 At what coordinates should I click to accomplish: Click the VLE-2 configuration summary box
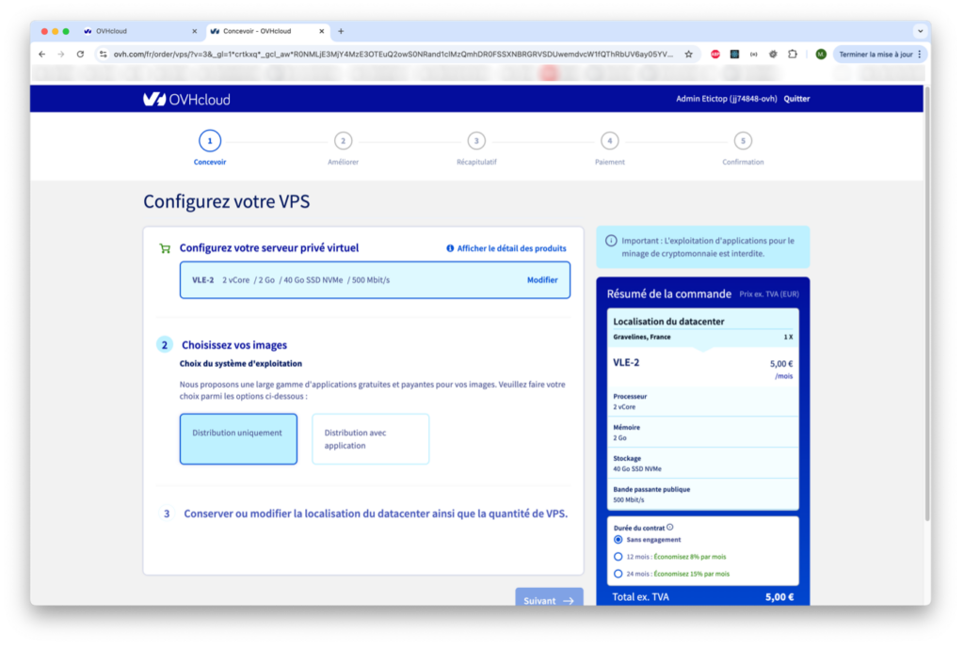pos(375,280)
